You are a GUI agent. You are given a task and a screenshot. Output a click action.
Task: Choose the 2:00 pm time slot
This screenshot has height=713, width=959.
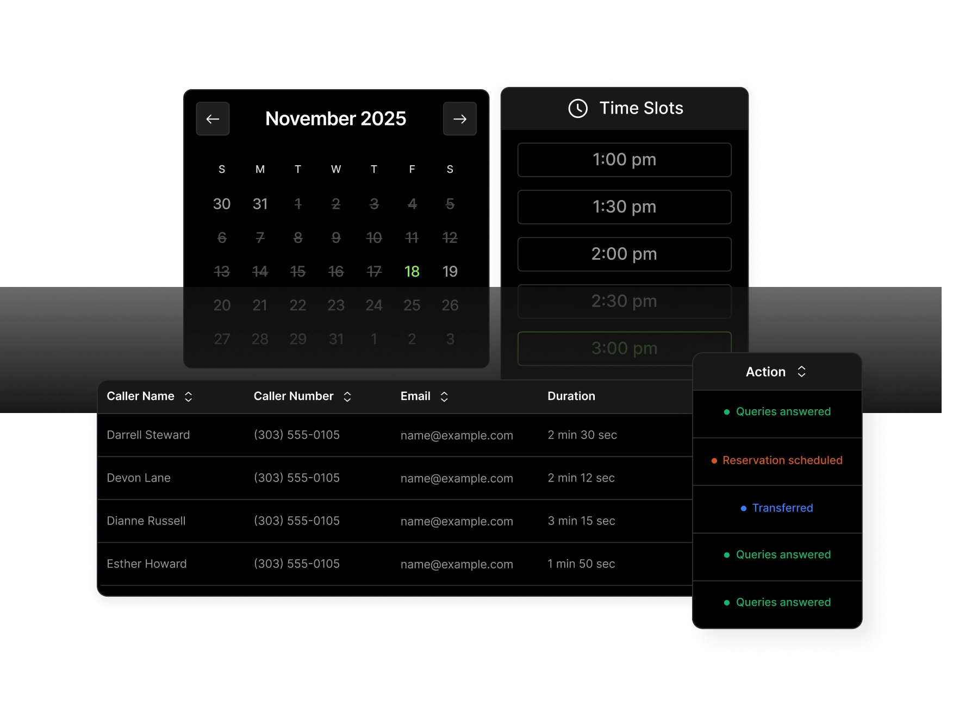click(625, 254)
